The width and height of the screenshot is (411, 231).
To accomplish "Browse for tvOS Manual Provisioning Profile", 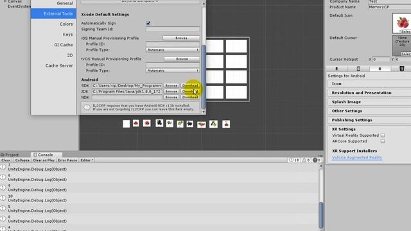I will click(182, 59).
